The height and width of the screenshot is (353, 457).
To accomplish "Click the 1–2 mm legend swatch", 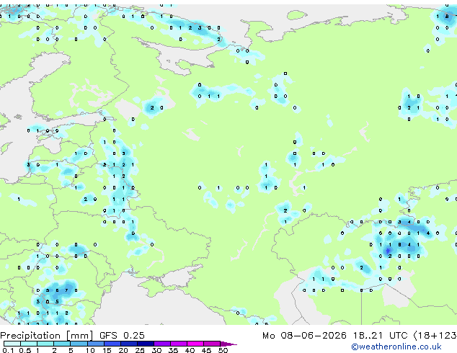I will pyautogui.click(x=45, y=344).
